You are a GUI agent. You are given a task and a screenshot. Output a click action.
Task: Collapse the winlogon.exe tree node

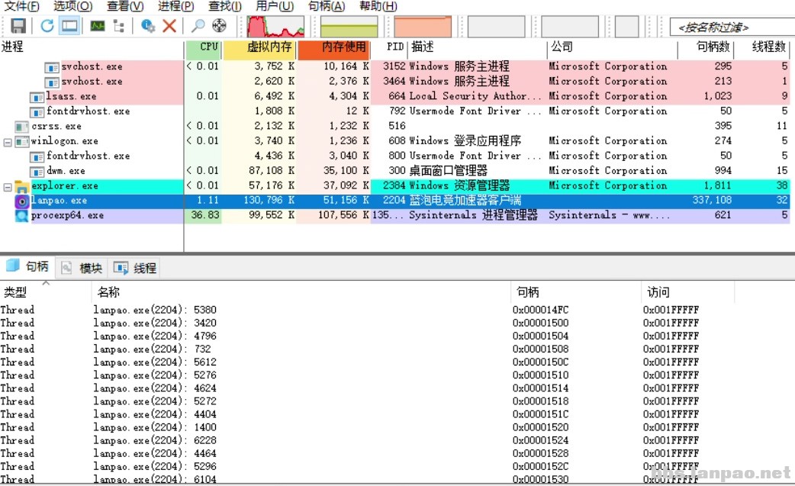(x=8, y=141)
